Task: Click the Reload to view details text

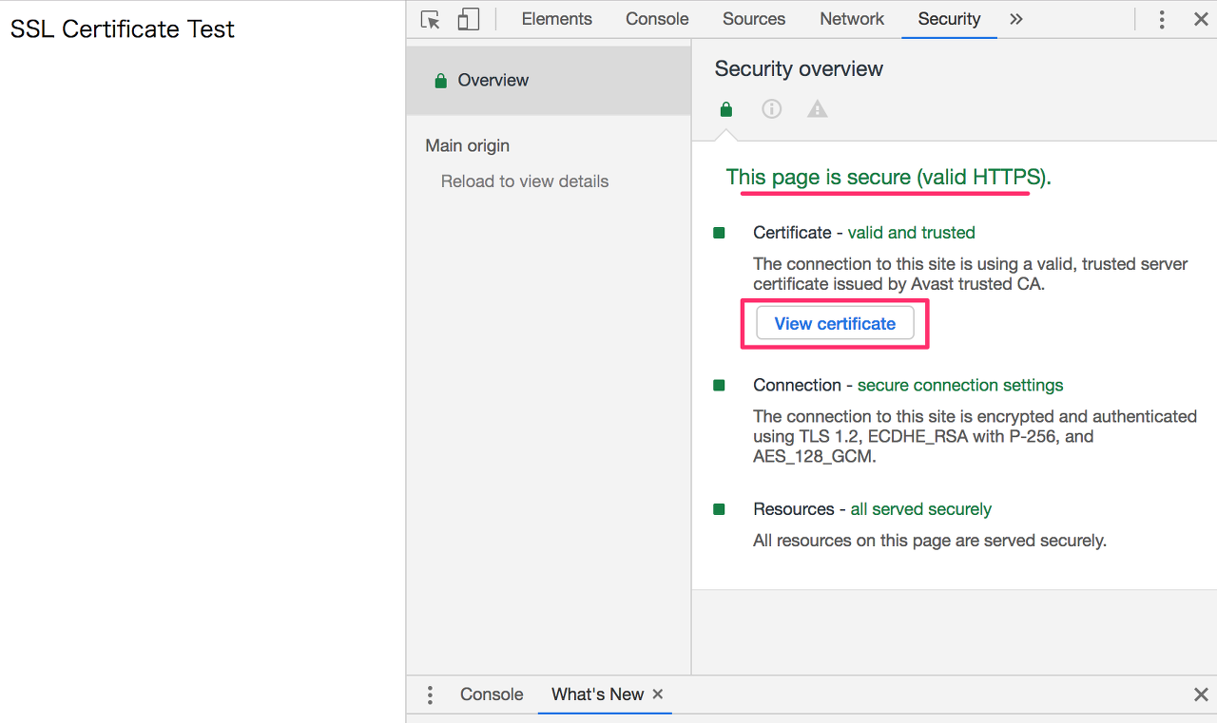Action: click(525, 181)
